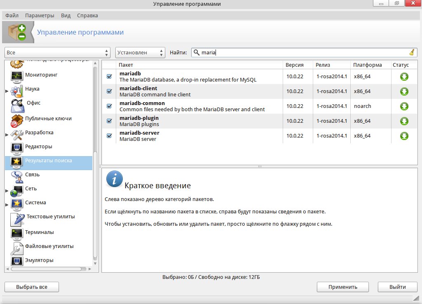Image resolution: width=422 pixels, height=304 pixels.
Task: Toggle the mariadb-client checkbox
Action: pos(109,91)
